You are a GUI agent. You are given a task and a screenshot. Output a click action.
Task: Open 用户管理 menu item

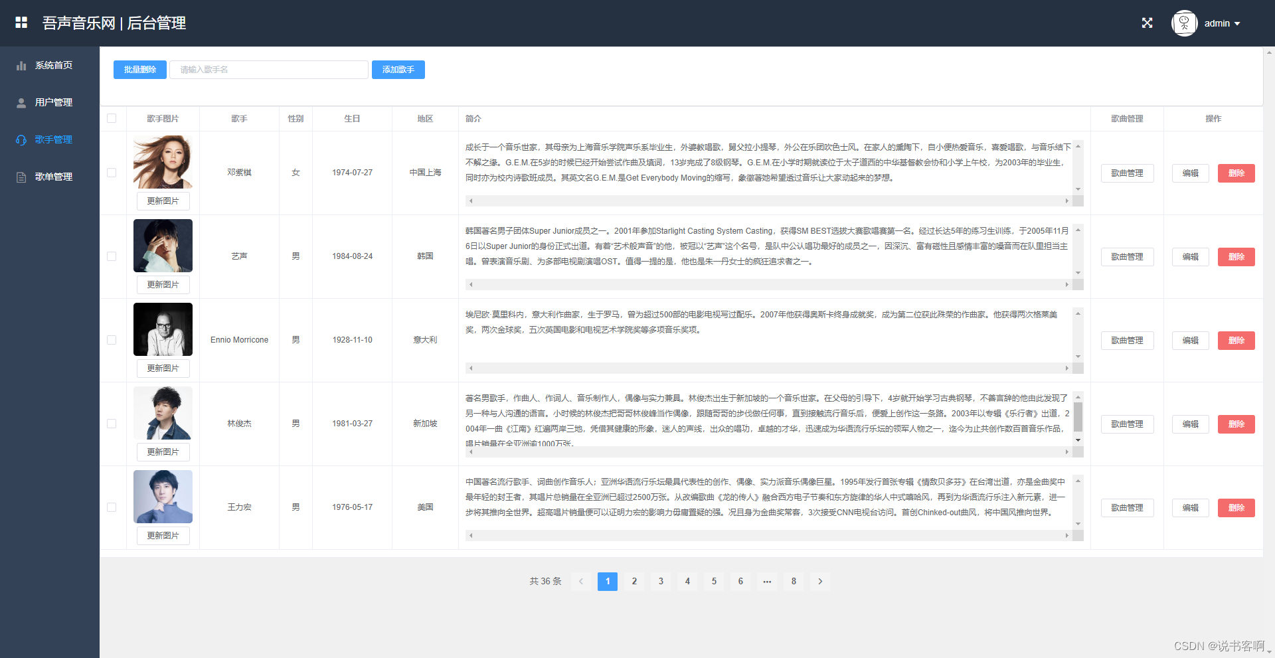tap(50, 102)
